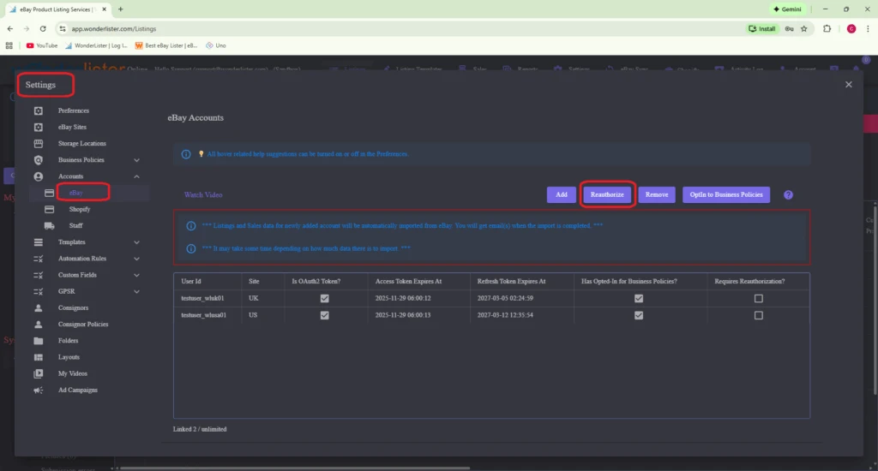Click the User Id column header
The height and width of the screenshot is (471, 878).
207,282
